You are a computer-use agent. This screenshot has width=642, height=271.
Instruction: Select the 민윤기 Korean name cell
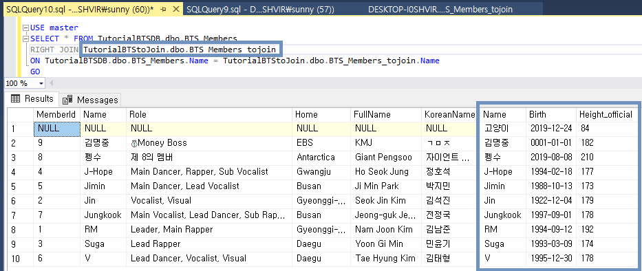pyautogui.click(x=449, y=244)
